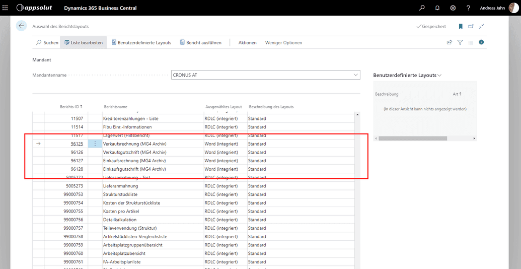Open the help question mark
Viewport: 521px width, 269px height.
click(468, 8)
